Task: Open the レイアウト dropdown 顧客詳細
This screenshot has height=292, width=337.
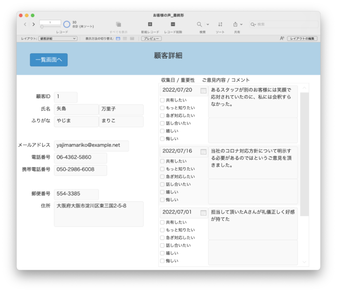Action: 58,38
